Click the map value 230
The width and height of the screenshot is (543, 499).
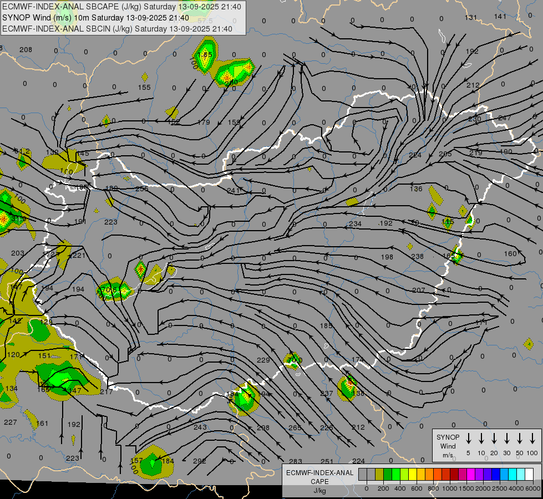click(475, 119)
